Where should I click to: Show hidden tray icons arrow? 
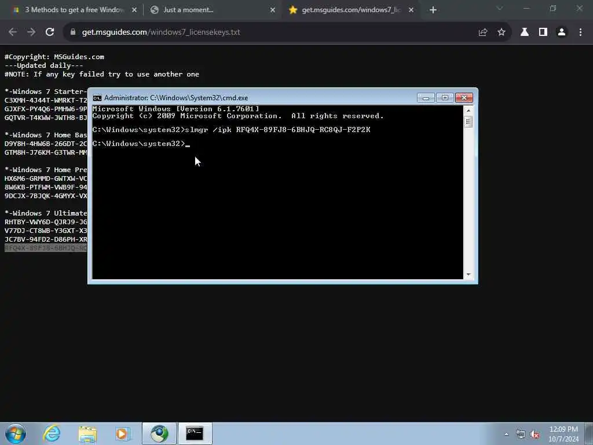pyautogui.click(x=506, y=435)
